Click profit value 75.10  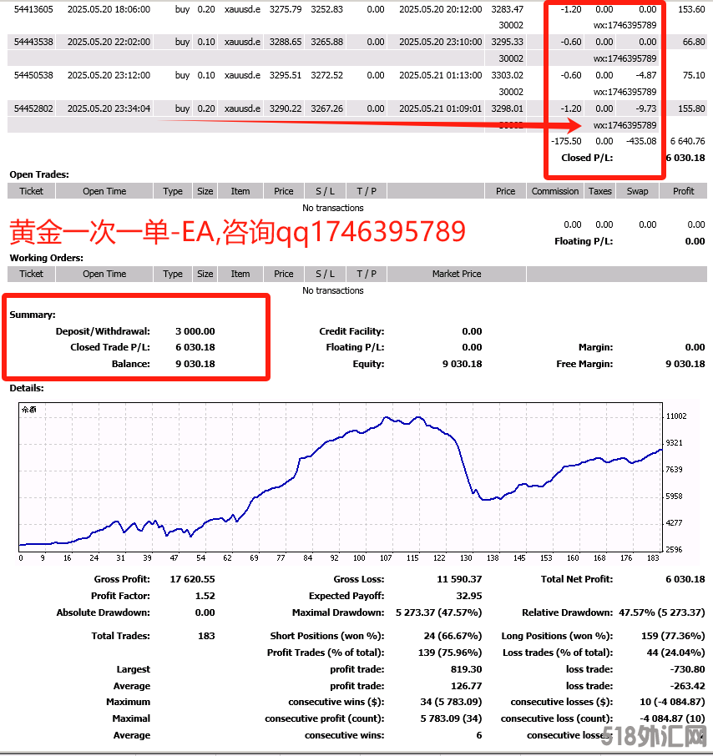[694, 75]
